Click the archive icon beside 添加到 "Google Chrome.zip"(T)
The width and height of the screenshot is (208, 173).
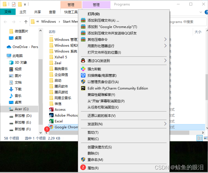click(x=83, y=27)
